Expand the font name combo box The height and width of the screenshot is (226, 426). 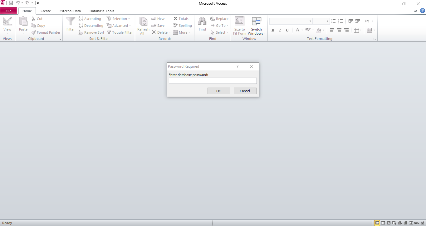[310, 21]
